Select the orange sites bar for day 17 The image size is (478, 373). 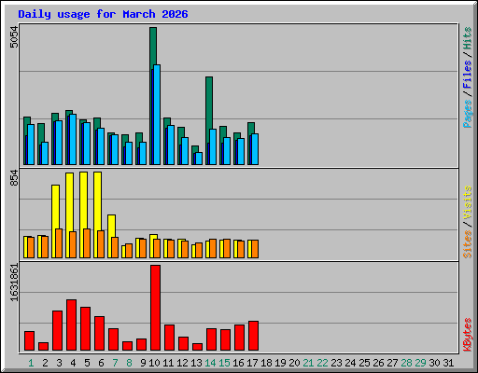(x=255, y=249)
